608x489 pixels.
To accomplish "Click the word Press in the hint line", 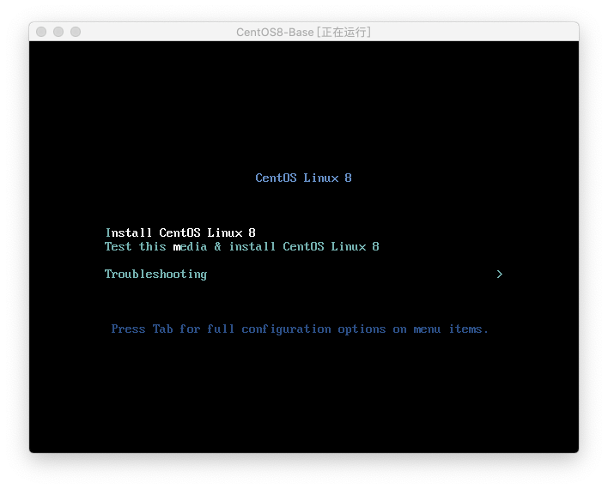I will click(x=128, y=329).
